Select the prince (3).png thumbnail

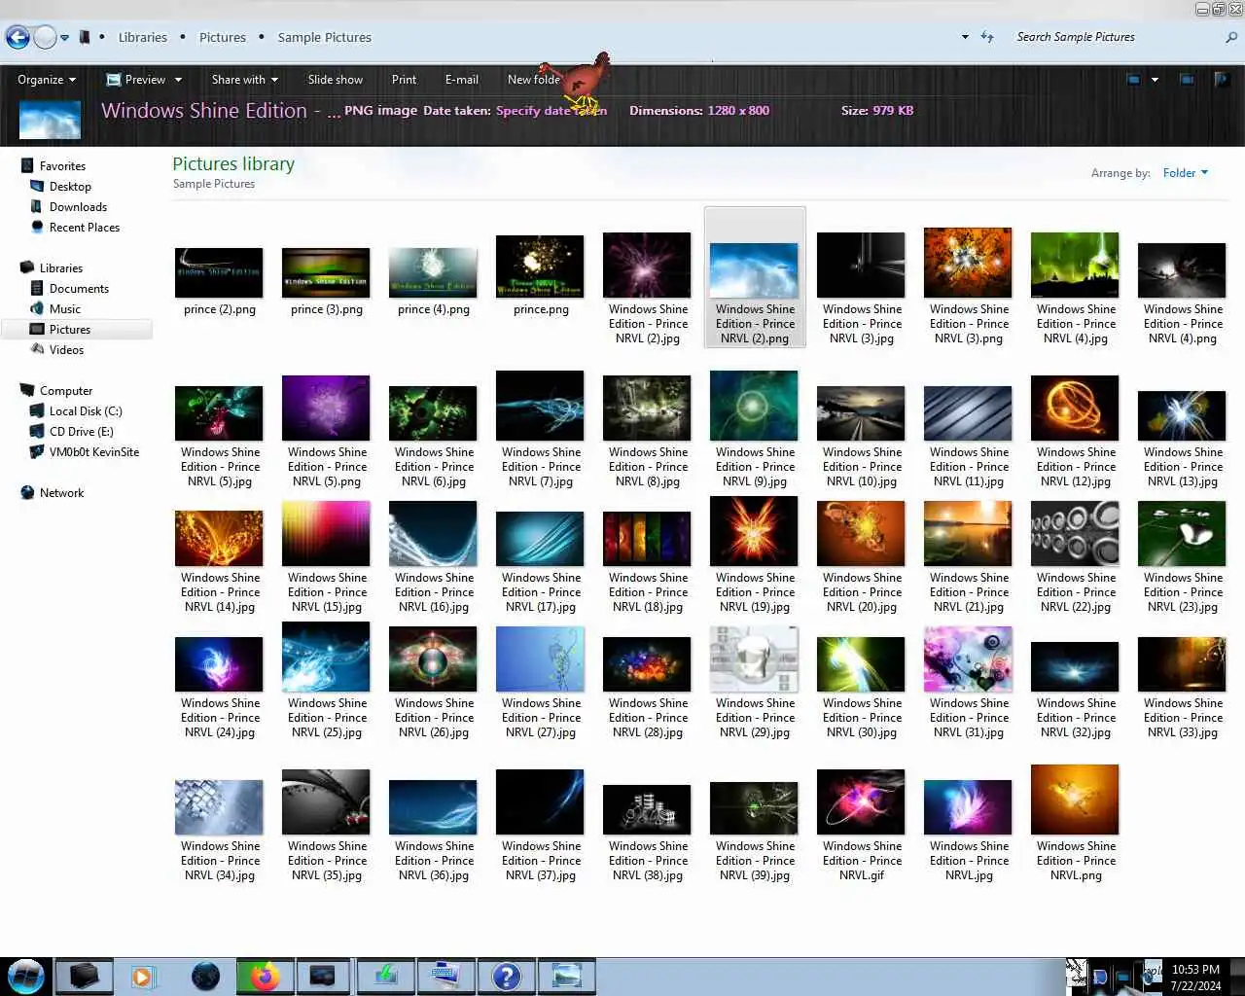(326, 272)
